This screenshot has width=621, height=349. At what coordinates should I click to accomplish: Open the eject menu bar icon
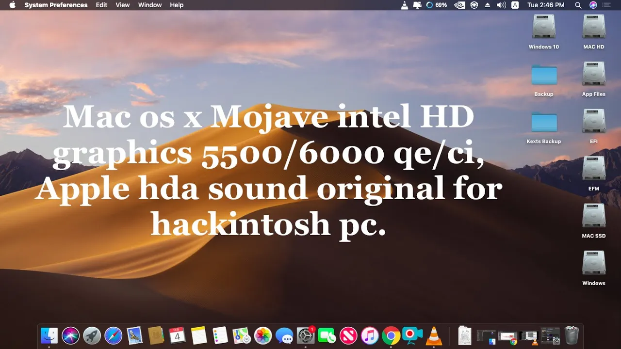(x=488, y=5)
